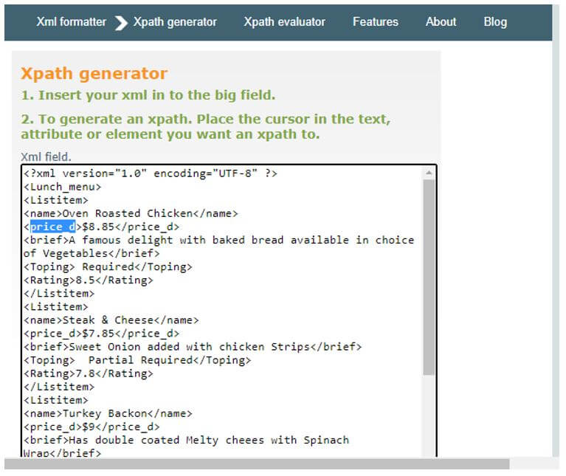Screen dimensions: 566x476
Task: Click the name line 'Steak & Cheese'
Action: 111,320
